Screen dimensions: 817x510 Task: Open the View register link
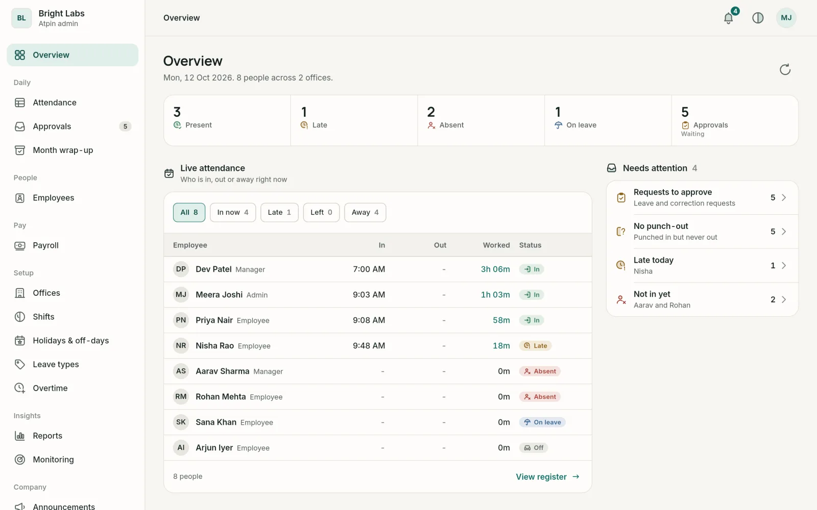[x=547, y=477]
